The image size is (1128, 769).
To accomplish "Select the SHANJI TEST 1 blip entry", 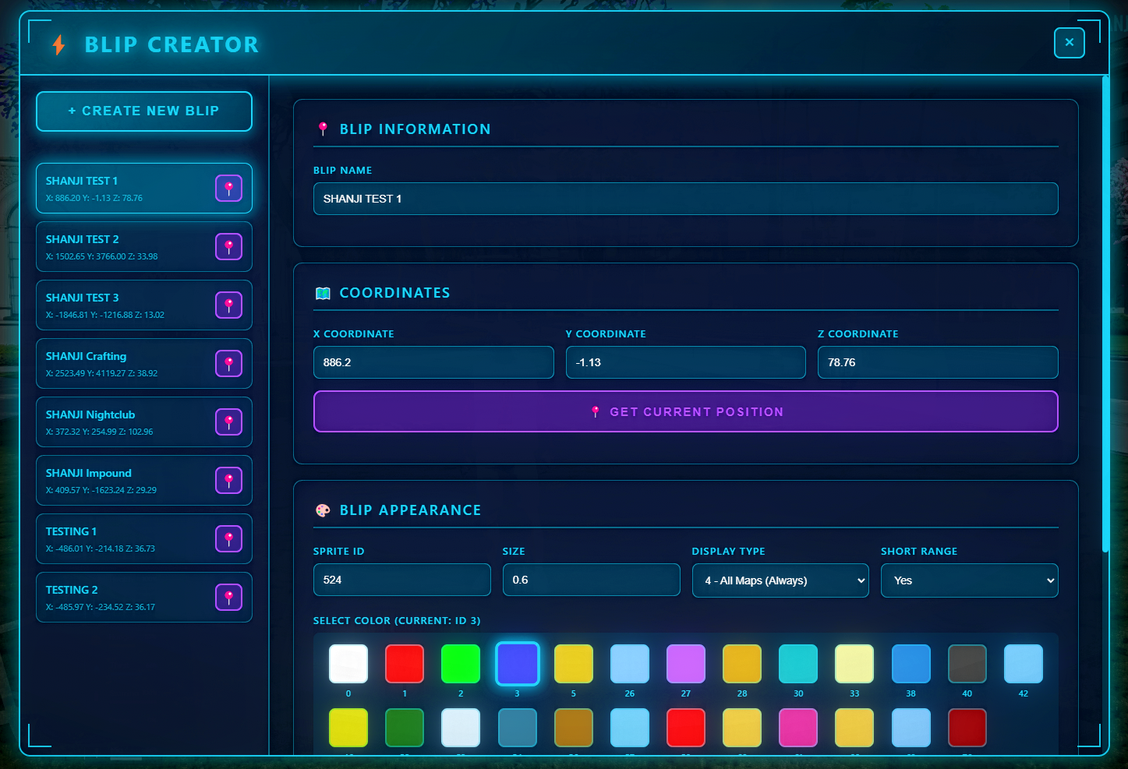I will (144, 188).
